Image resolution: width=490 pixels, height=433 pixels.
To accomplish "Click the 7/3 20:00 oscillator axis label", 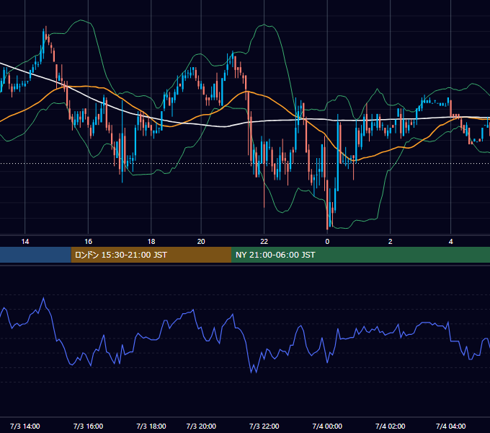I will click(201, 426).
